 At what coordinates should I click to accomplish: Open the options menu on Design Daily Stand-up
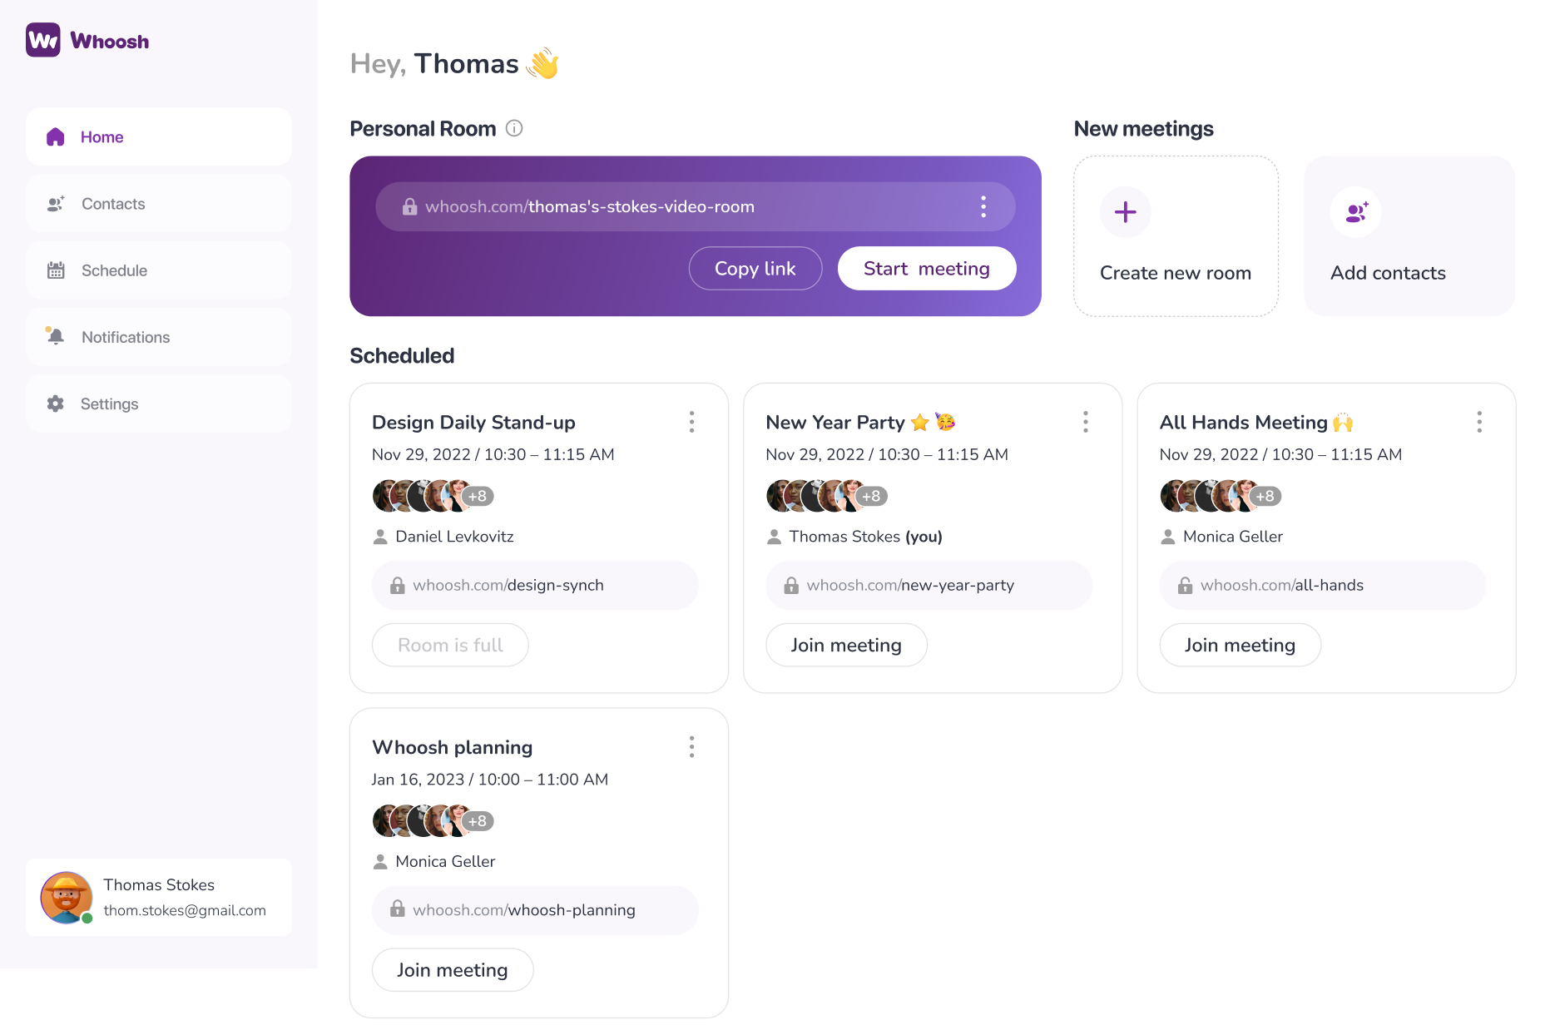tap(691, 422)
